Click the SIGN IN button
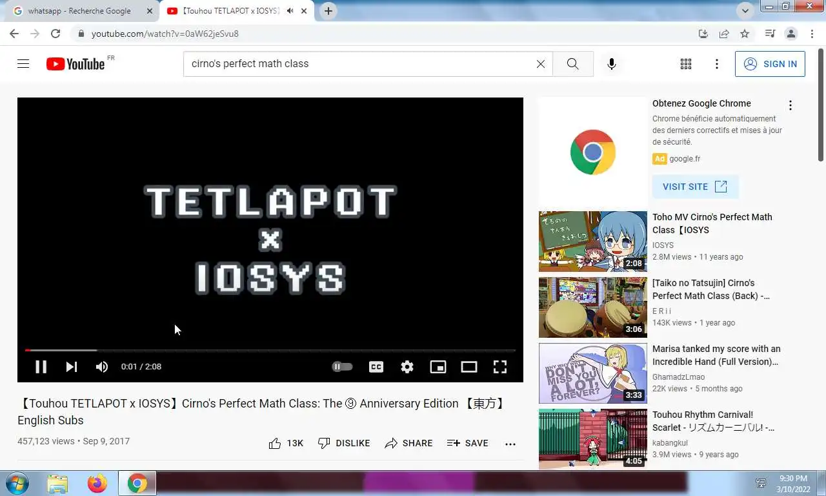Image resolution: width=826 pixels, height=496 pixels. point(770,64)
